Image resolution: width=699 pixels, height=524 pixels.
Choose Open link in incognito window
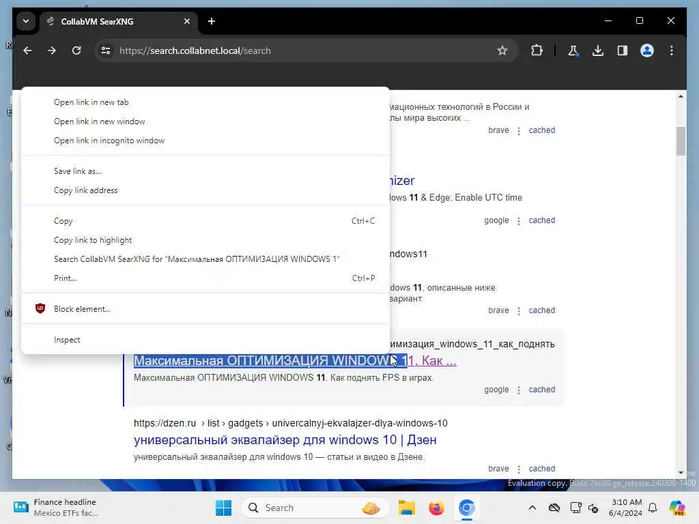(205, 141)
